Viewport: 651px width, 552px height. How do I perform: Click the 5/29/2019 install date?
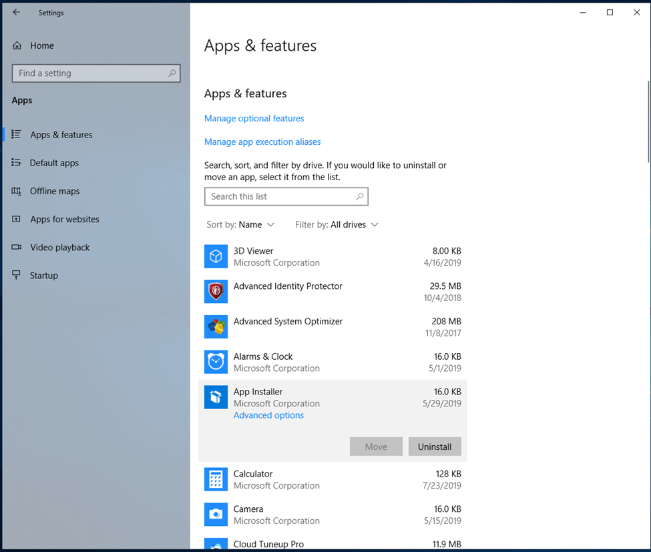(x=442, y=403)
